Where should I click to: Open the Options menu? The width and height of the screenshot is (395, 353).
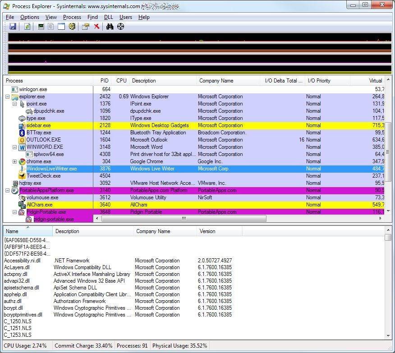click(30, 17)
